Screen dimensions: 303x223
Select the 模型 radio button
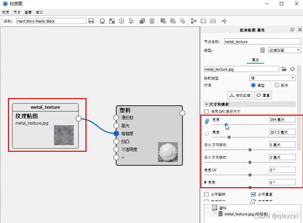(253, 85)
